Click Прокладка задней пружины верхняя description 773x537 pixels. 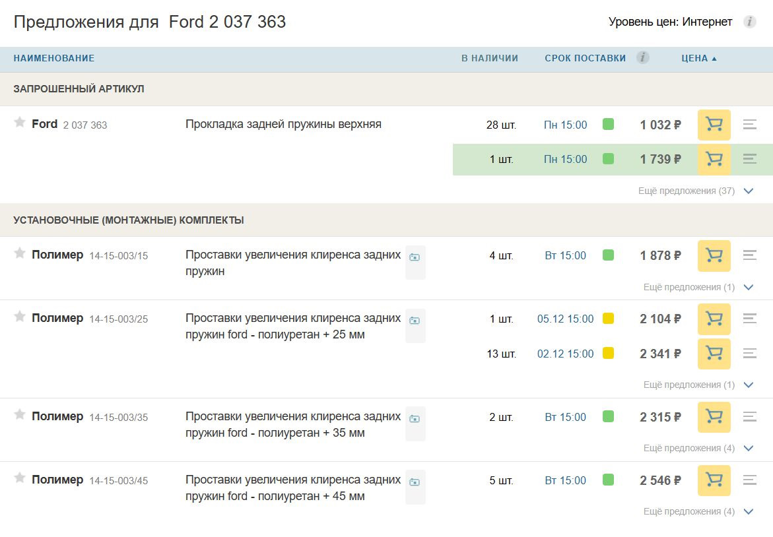[283, 124]
